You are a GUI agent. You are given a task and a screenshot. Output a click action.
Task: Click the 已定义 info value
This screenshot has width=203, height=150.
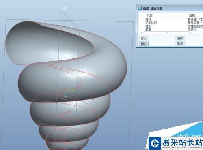point(192,30)
